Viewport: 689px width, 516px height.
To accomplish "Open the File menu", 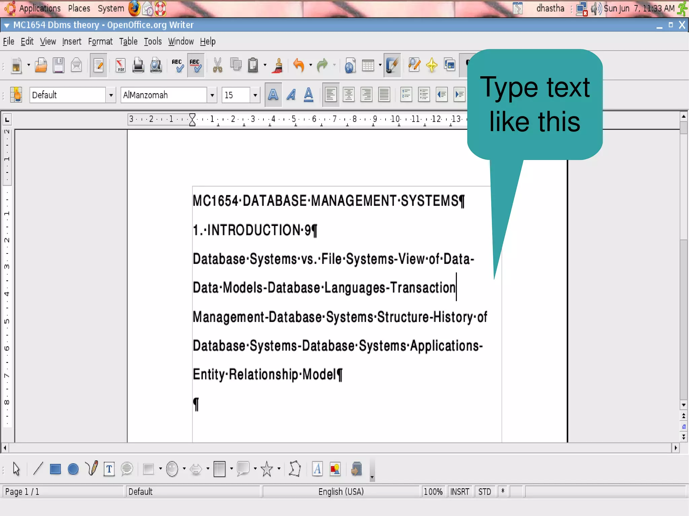I will pos(8,41).
